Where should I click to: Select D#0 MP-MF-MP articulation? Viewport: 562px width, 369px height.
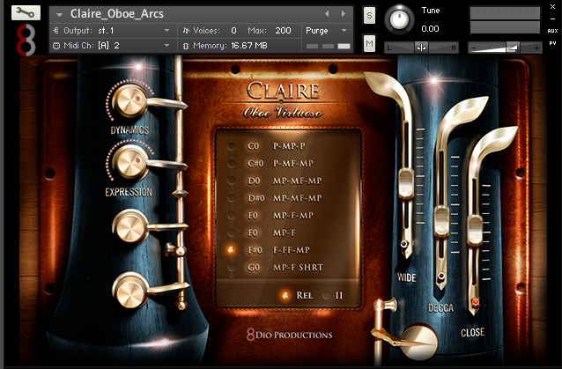pos(275,198)
